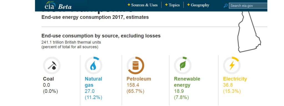The image size is (284, 106).
Task: Expand the Geography menu
Action: [198, 5]
